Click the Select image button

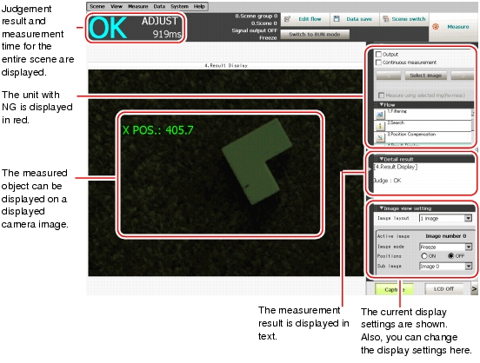[x=425, y=76]
